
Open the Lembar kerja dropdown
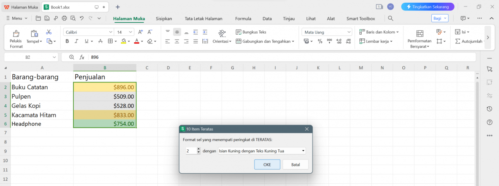[376, 41]
